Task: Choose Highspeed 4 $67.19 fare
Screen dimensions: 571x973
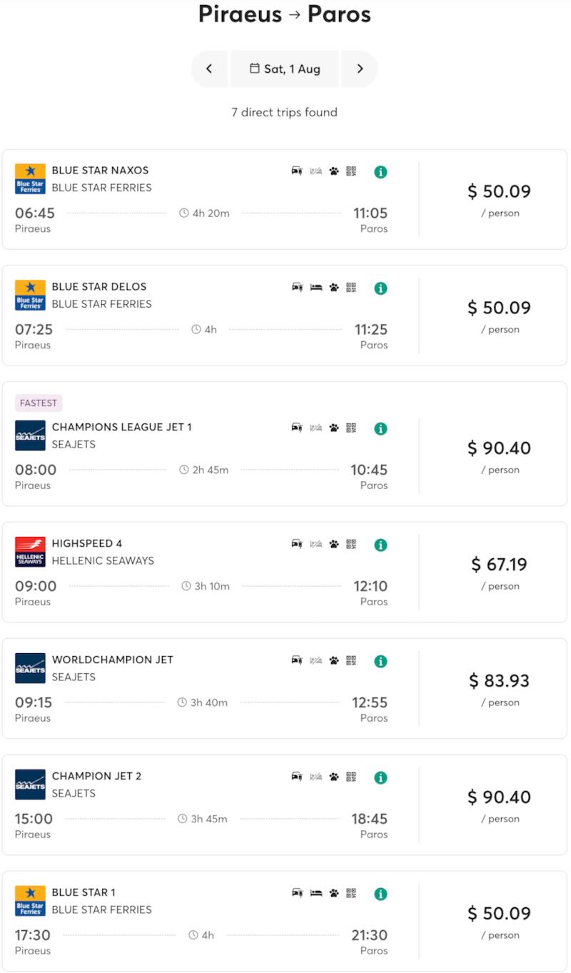Action: [x=499, y=565]
